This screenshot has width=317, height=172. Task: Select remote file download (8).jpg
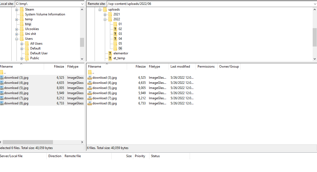(105, 103)
